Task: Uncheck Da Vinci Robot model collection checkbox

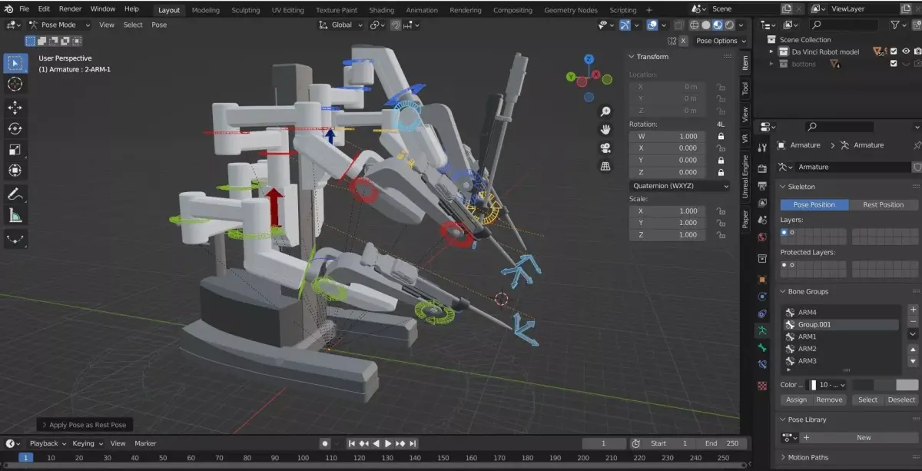Action: pos(892,51)
